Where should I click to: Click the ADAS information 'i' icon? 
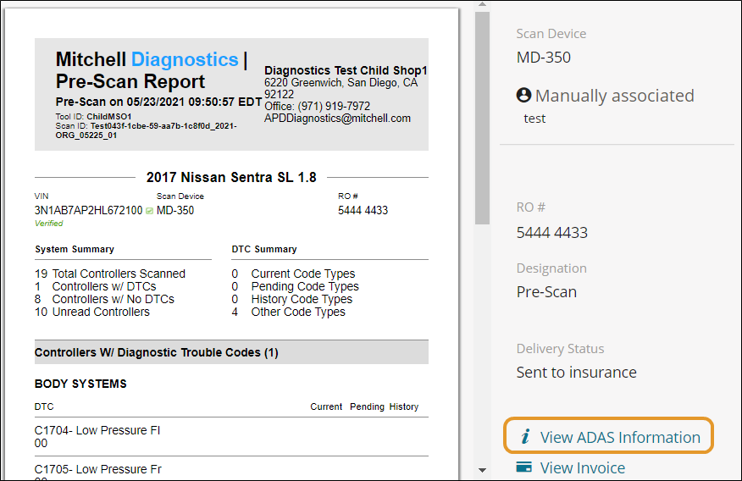[525, 437]
